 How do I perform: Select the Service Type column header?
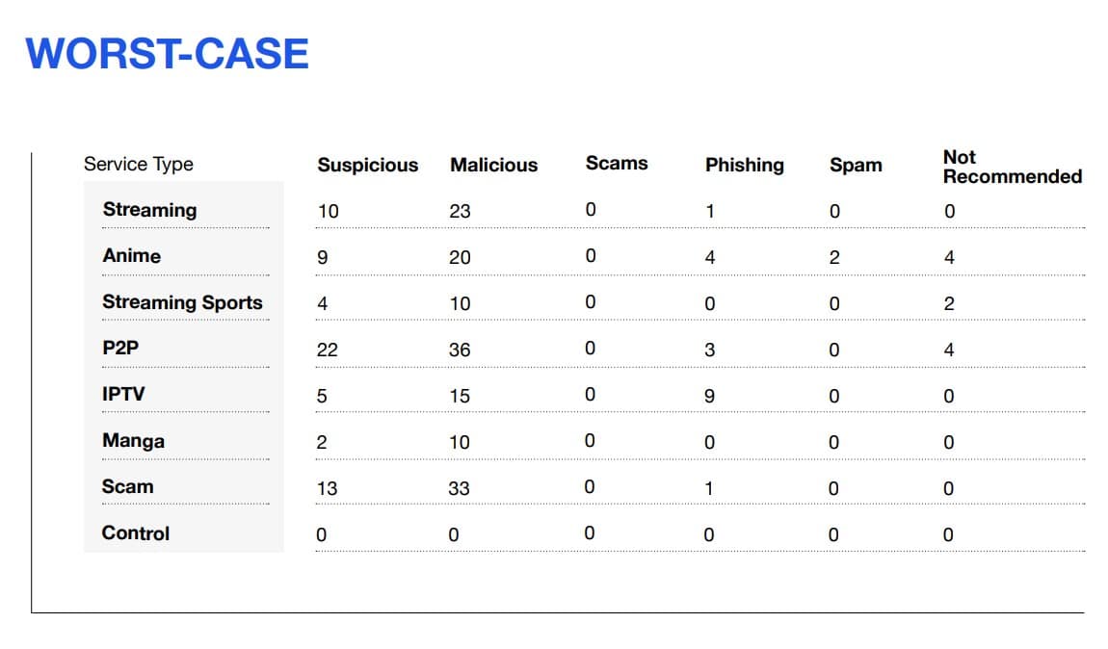(139, 164)
